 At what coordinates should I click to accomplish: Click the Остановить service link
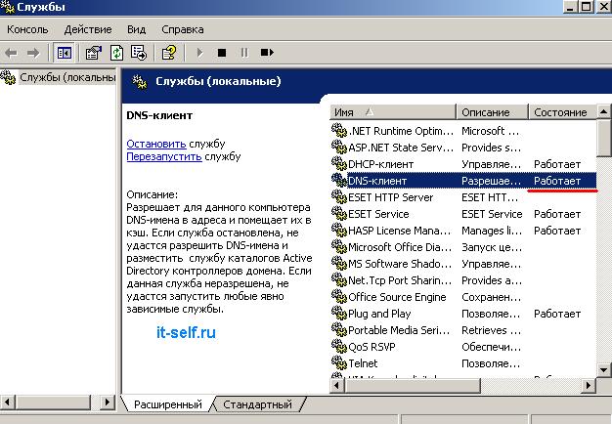point(156,144)
